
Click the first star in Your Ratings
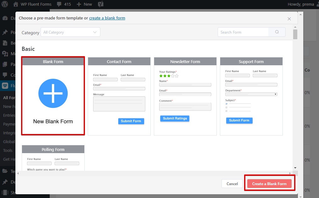pyautogui.click(x=161, y=76)
